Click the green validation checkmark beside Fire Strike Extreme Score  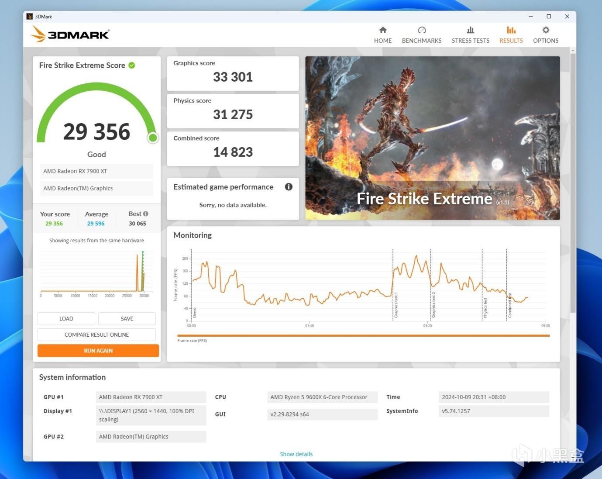132,65
